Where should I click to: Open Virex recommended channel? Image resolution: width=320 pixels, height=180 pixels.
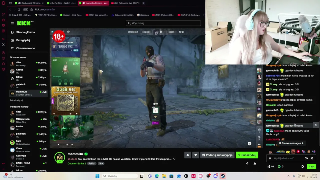pyautogui.click(x=28, y=150)
